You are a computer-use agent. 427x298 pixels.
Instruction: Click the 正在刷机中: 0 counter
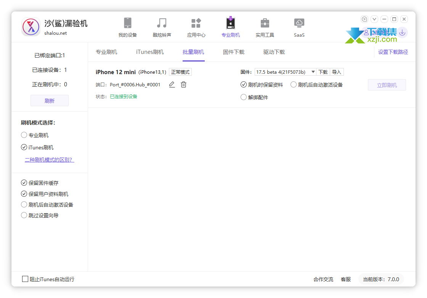click(50, 84)
